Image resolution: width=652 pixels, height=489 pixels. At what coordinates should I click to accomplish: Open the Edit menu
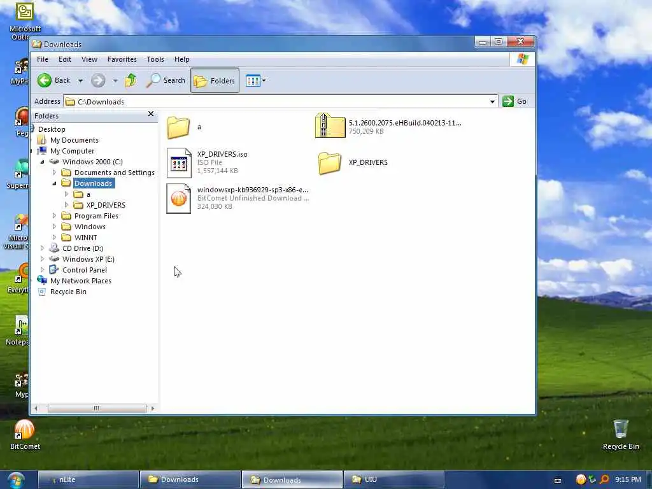click(x=65, y=59)
